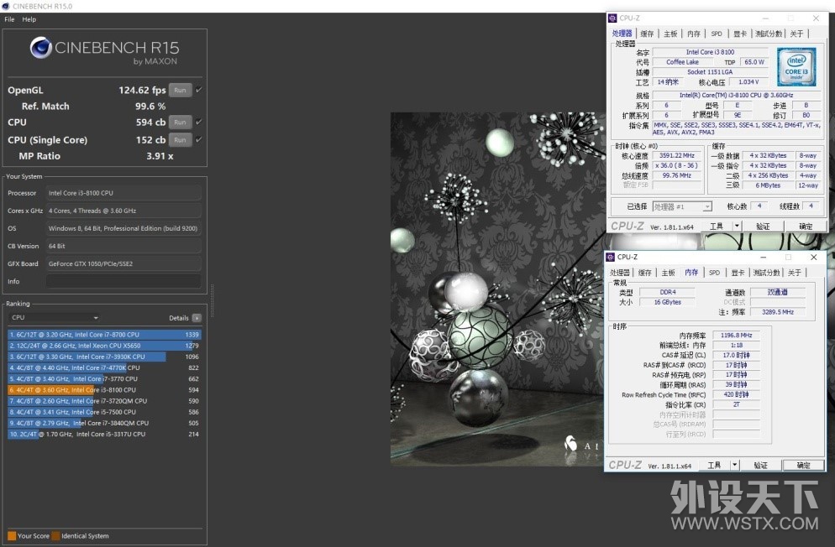Select ranking row Intel Core i5-3317U CPU

(104, 435)
